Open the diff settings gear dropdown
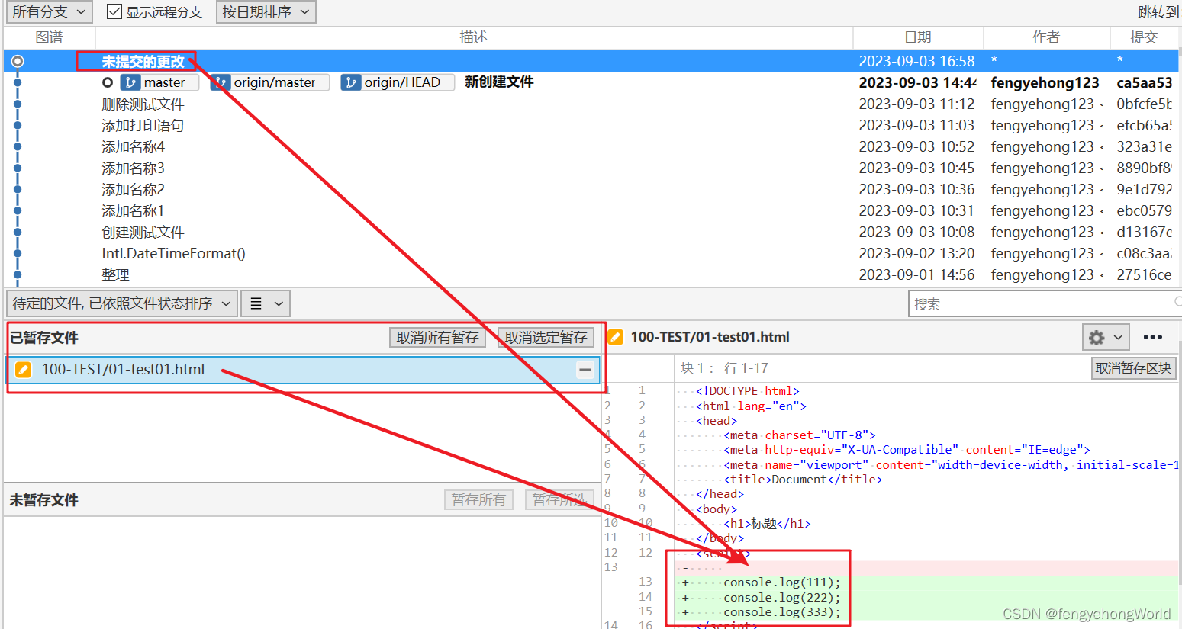 pos(1106,337)
